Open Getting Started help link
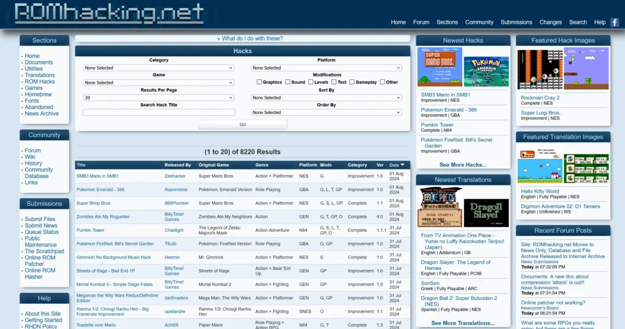The height and width of the screenshot is (329, 625). pyautogui.click(x=43, y=320)
